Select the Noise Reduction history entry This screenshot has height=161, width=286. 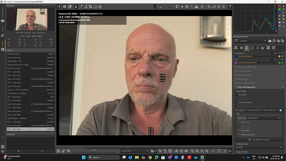point(30,54)
